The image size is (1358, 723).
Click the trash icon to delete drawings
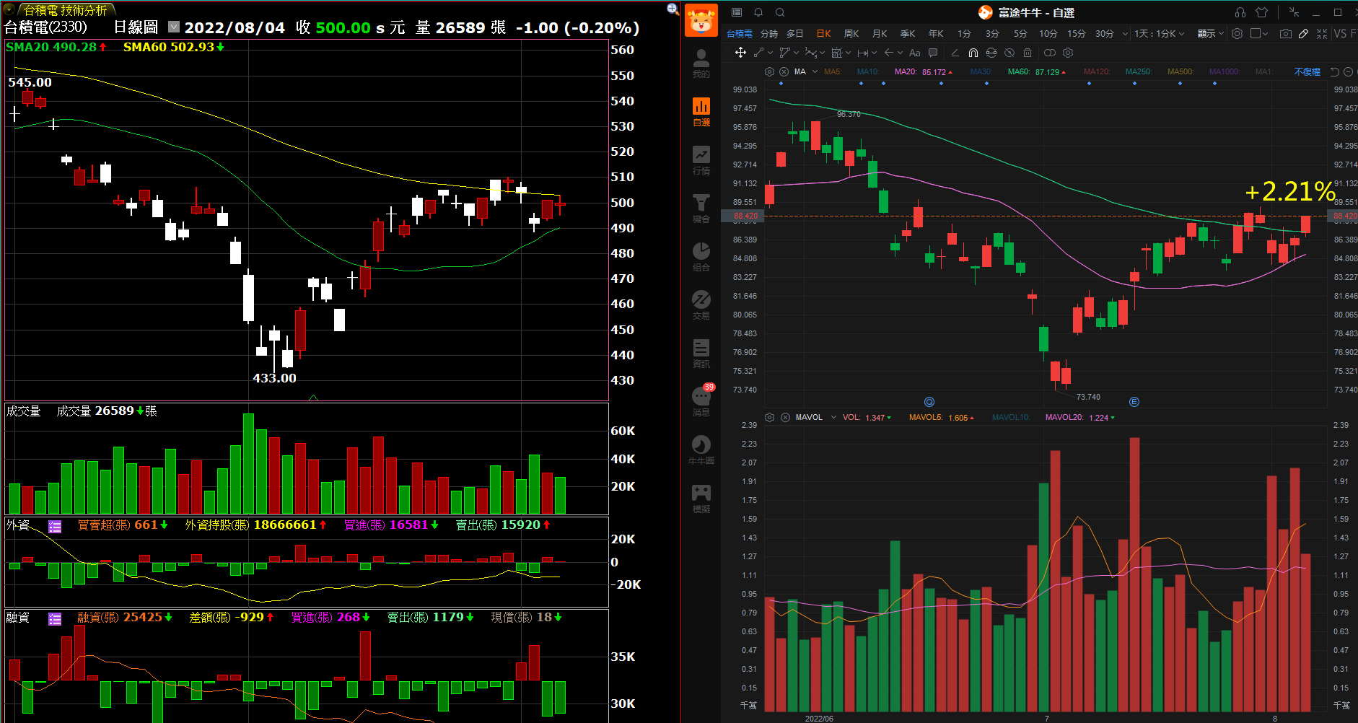pos(1028,53)
